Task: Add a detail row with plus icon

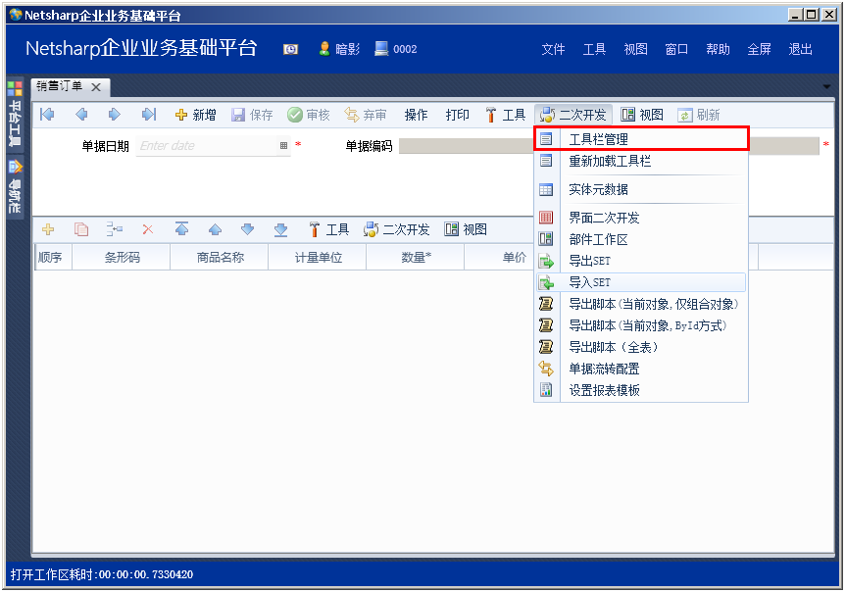Action: (48, 229)
